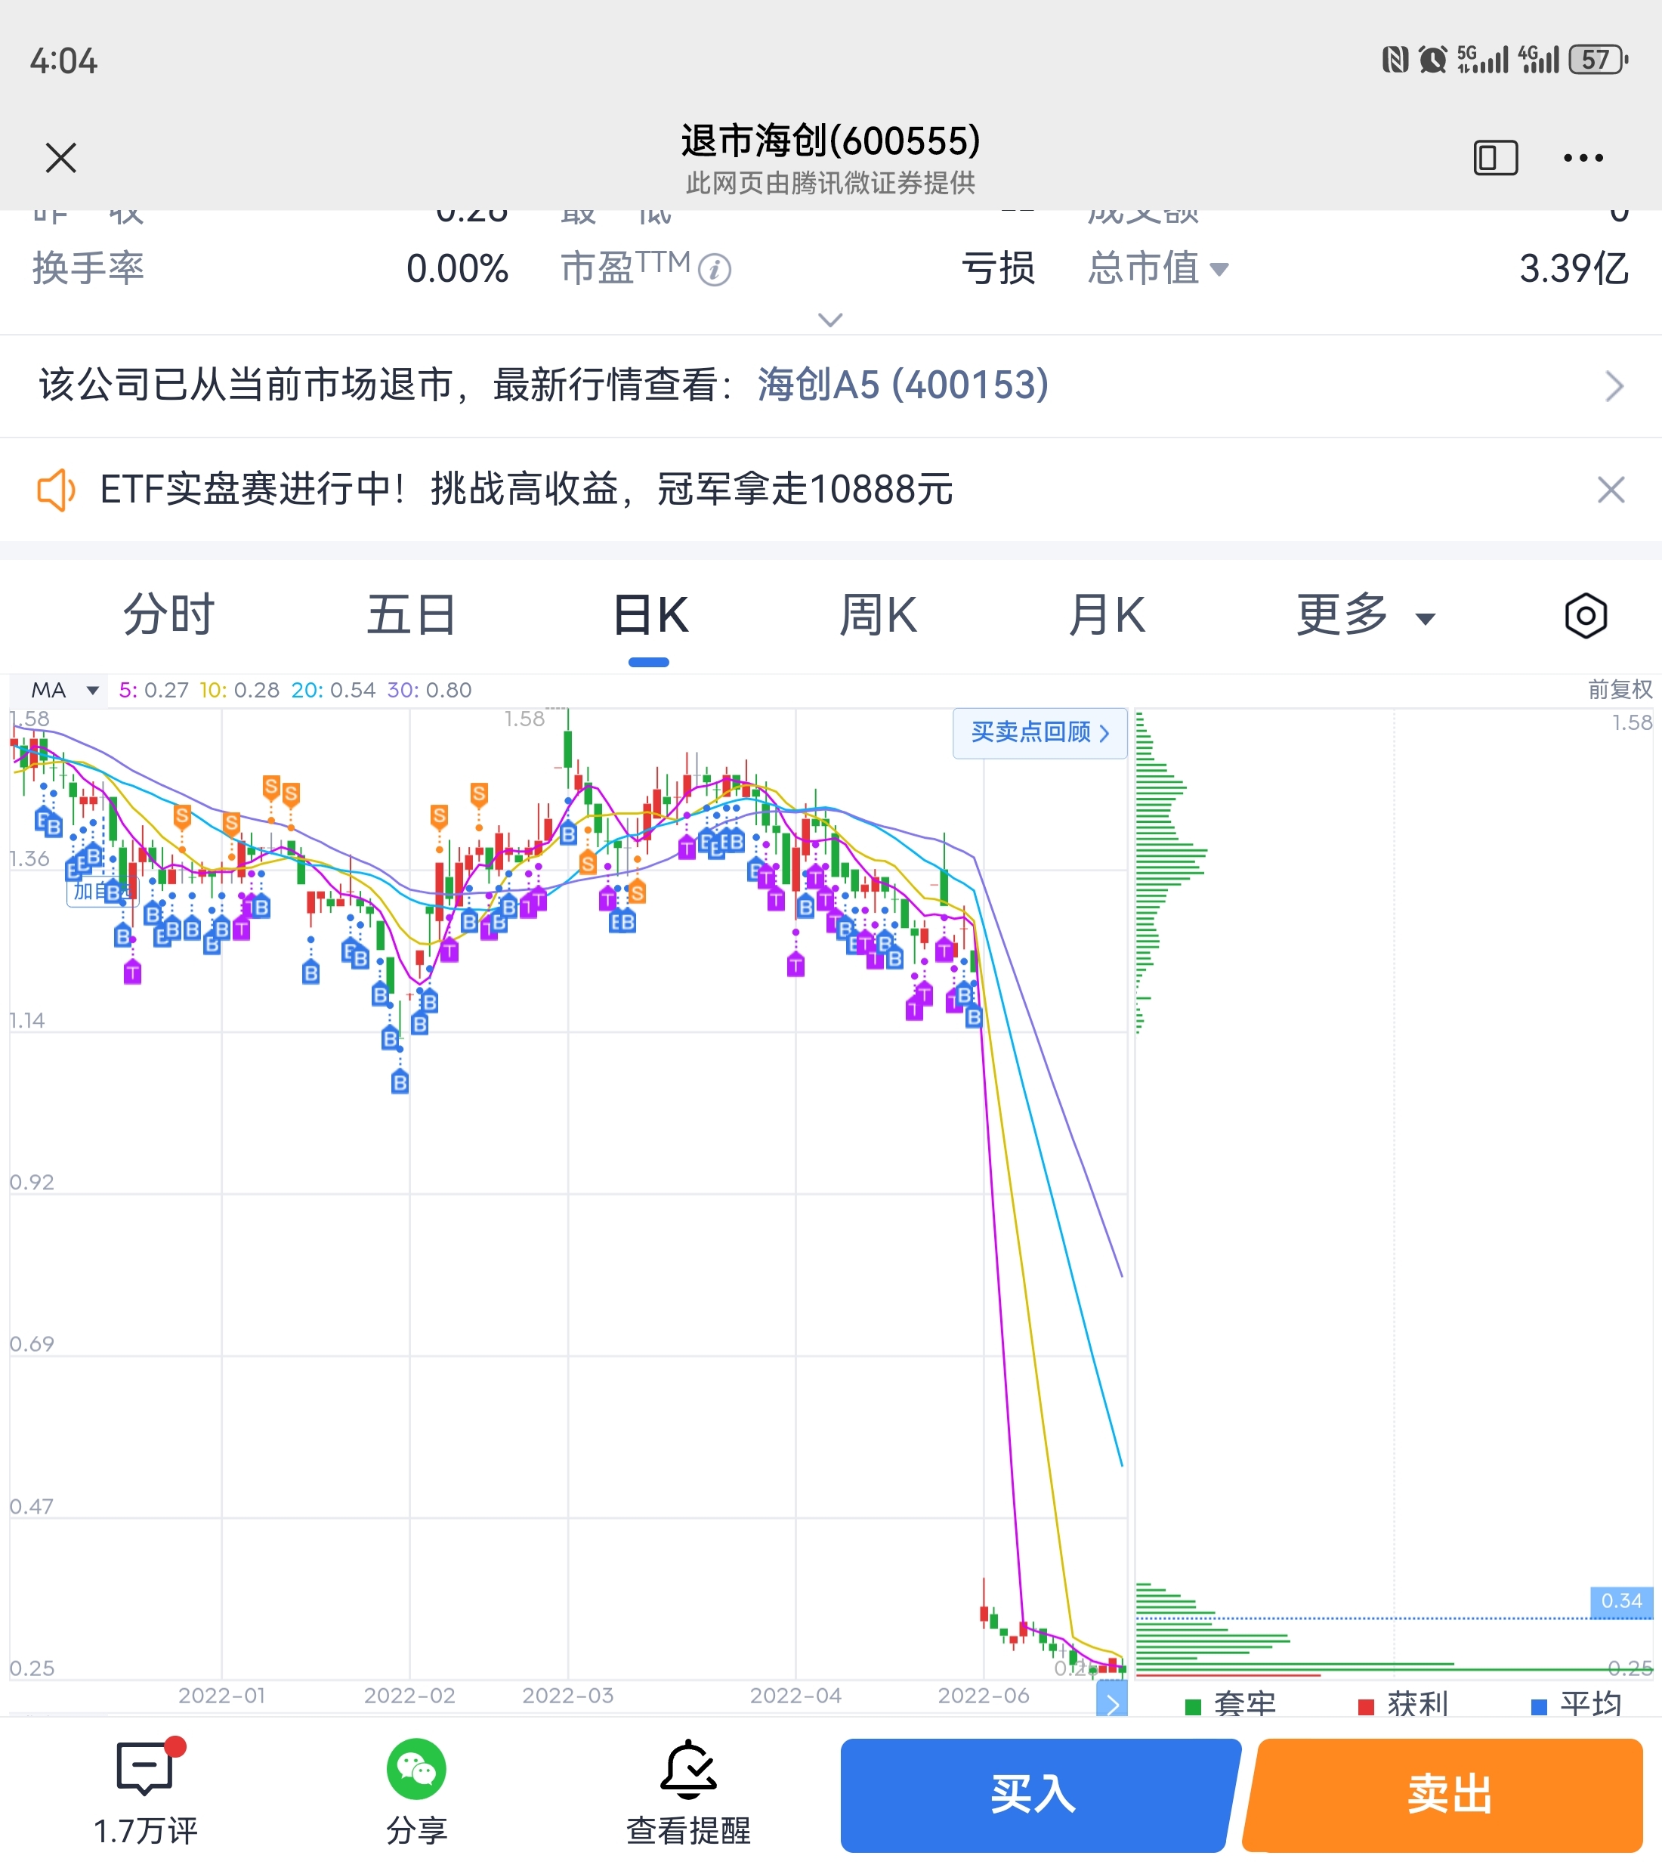
Task: Open the MA indicator dropdown
Action: pyautogui.click(x=63, y=691)
